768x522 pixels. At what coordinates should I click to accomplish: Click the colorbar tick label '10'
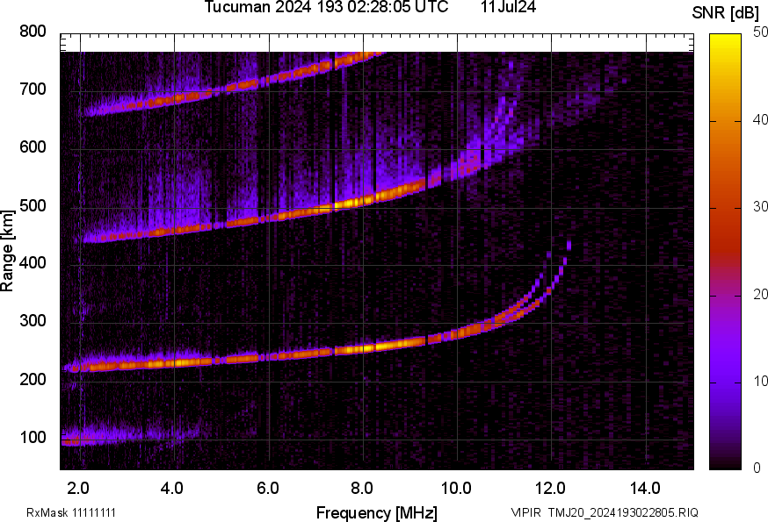[x=760, y=381]
